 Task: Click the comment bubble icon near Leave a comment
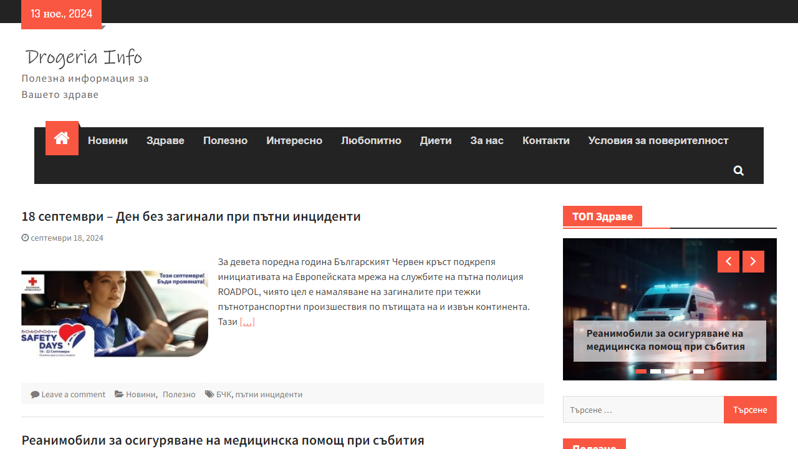[34, 393]
